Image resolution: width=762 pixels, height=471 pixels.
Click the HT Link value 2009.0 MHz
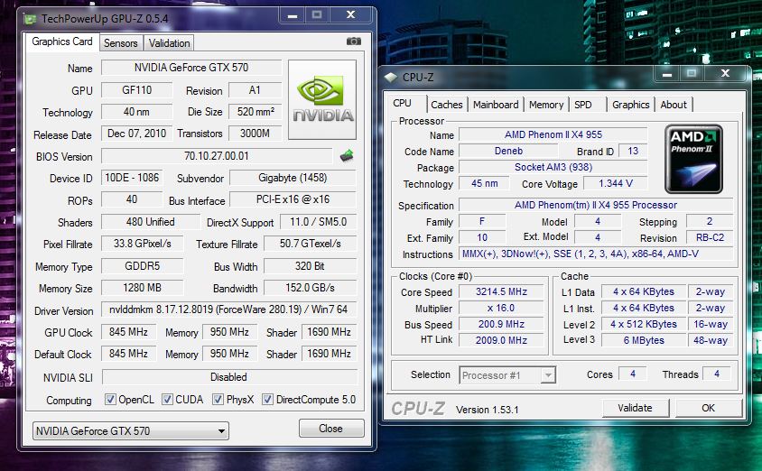(x=501, y=340)
